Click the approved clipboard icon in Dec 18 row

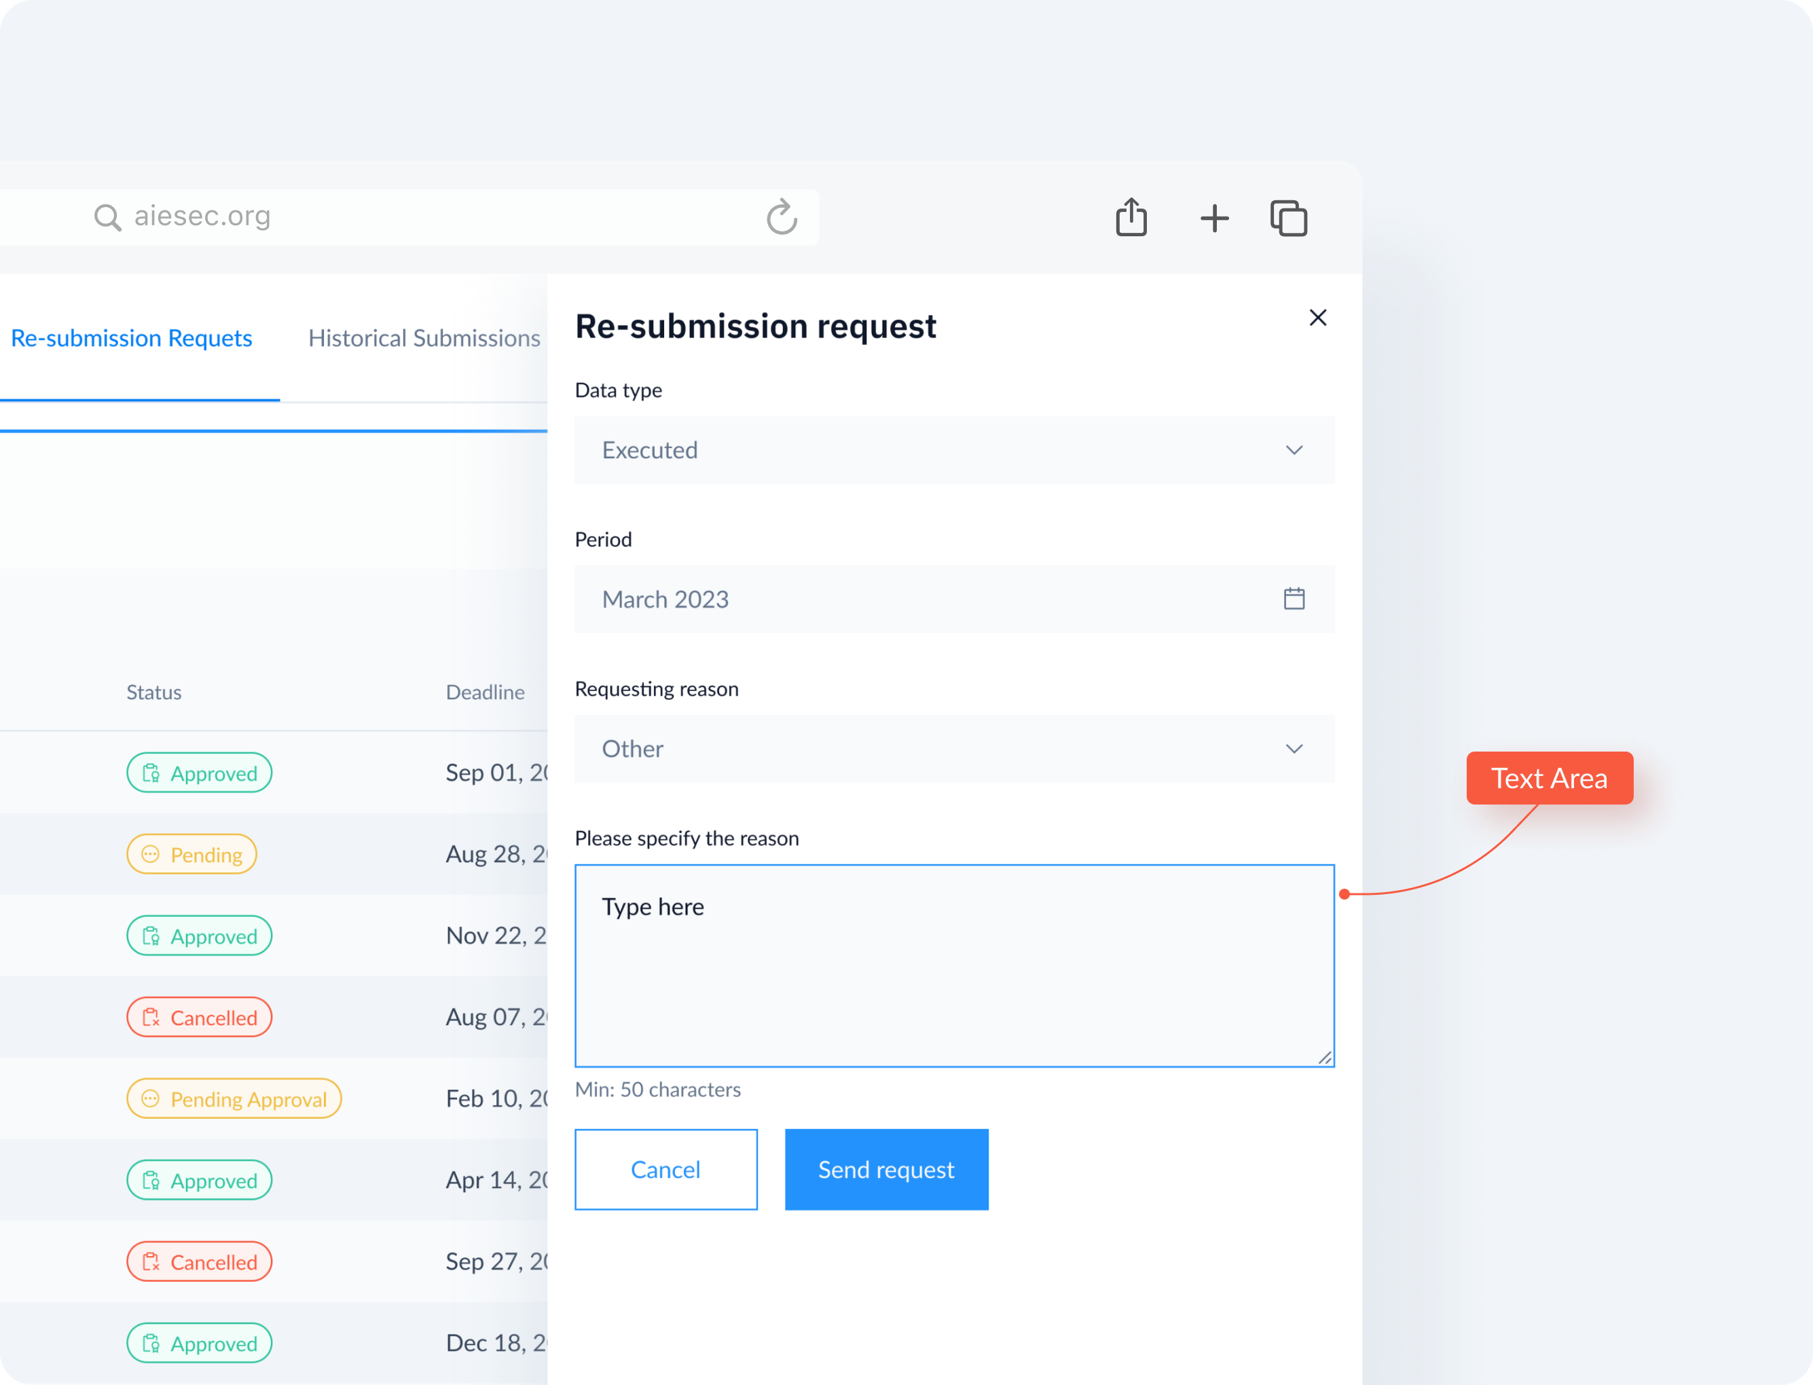point(151,1344)
